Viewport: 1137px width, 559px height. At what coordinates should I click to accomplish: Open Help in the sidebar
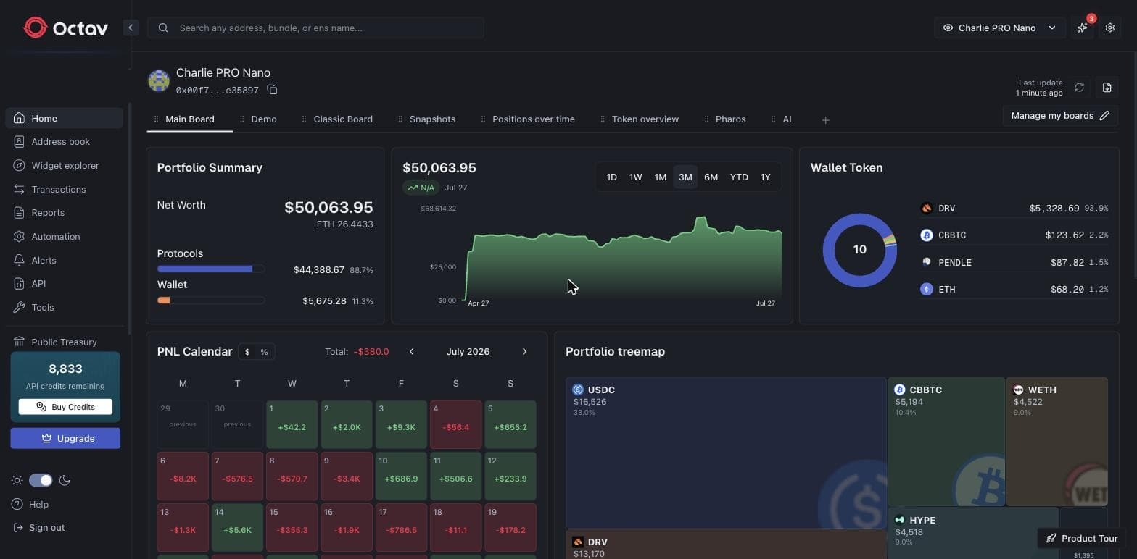[x=30, y=505]
